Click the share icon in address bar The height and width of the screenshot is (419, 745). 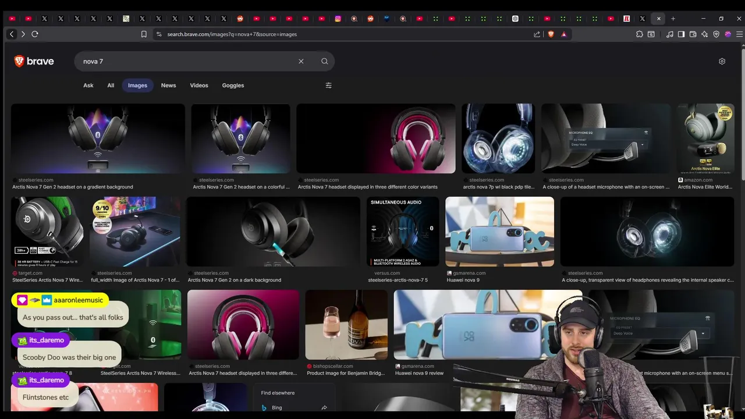(537, 34)
